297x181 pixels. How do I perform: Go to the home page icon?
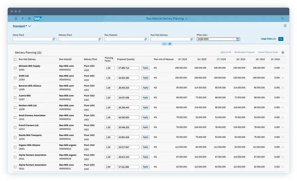pyautogui.click(x=29, y=19)
